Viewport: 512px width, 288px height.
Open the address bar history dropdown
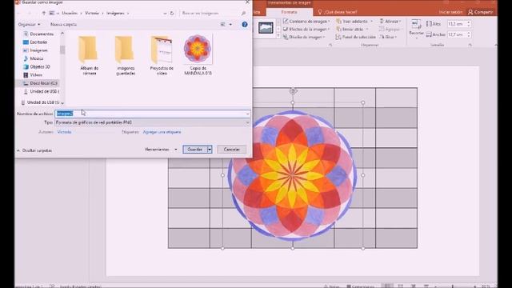tap(165, 14)
